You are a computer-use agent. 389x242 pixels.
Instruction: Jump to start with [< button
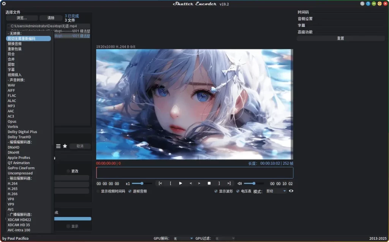[160, 183]
